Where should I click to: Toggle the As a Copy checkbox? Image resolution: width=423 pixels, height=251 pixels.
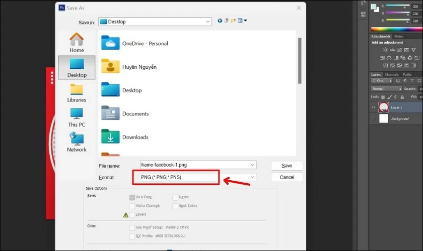tap(132, 197)
